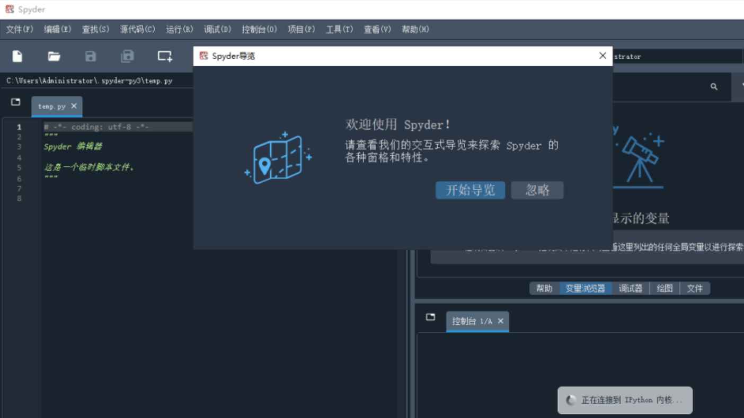This screenshot has width=744, height=418.
Task: Open the 查看 menu
Action: click(x=377, y=29)
